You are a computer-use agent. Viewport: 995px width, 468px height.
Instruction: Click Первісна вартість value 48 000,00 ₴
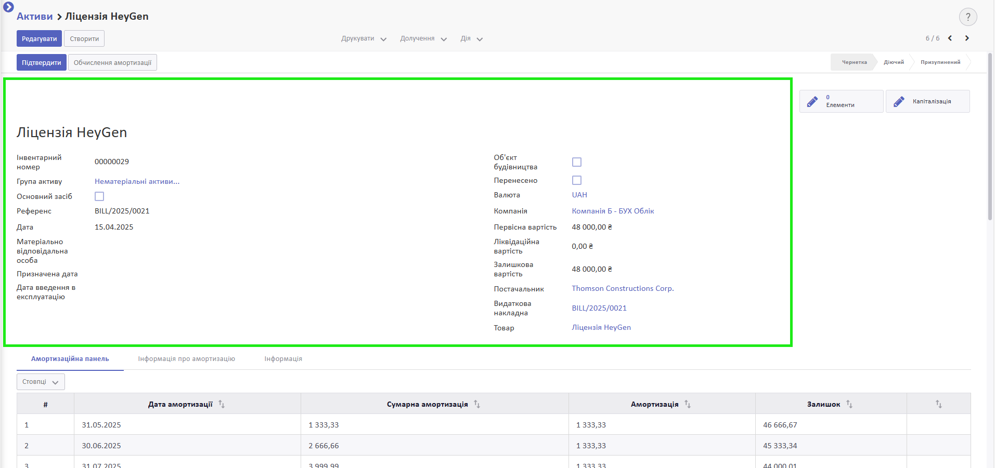pos(592,227)
